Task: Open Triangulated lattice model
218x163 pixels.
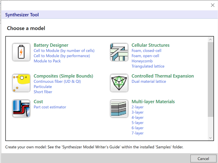Action: [148, 66]
